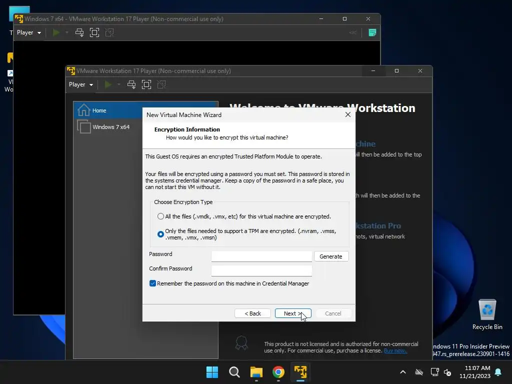Screen dimensions: 512x384
Task: Click VMware logo on Windows 7 x64 title bar
Action: click(19, 19)
